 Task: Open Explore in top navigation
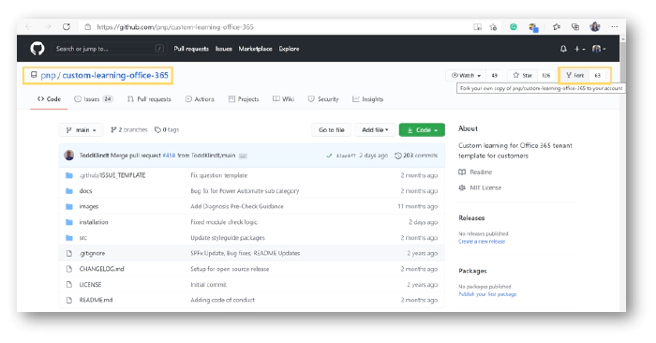click(289, 49)
